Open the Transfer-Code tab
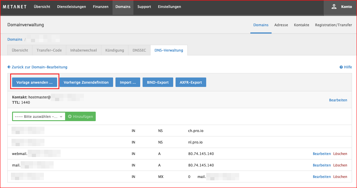The image size is (357, 188). point(49,50)
